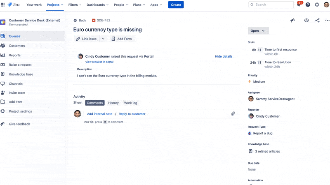This screenshot has width=330, height=185.
Task: Click View request in portal link
Action: pyautogui.click(x=99, y=62)
